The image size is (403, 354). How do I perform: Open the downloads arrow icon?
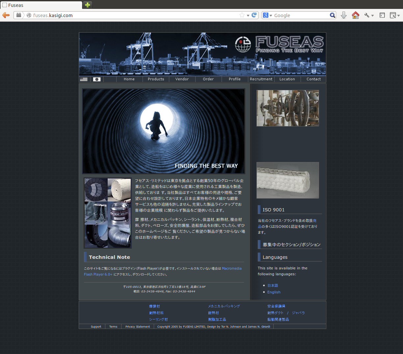pyautogui.click(x=343, y=15)
